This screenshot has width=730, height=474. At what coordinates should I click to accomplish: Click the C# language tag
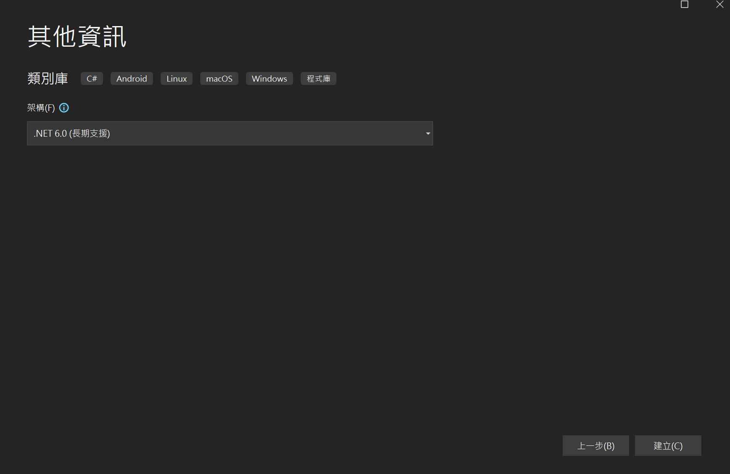92,79
